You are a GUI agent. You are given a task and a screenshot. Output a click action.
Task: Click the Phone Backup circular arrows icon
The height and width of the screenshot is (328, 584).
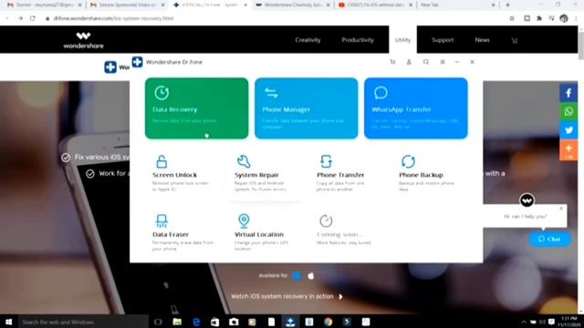click(x=408, y=161)
